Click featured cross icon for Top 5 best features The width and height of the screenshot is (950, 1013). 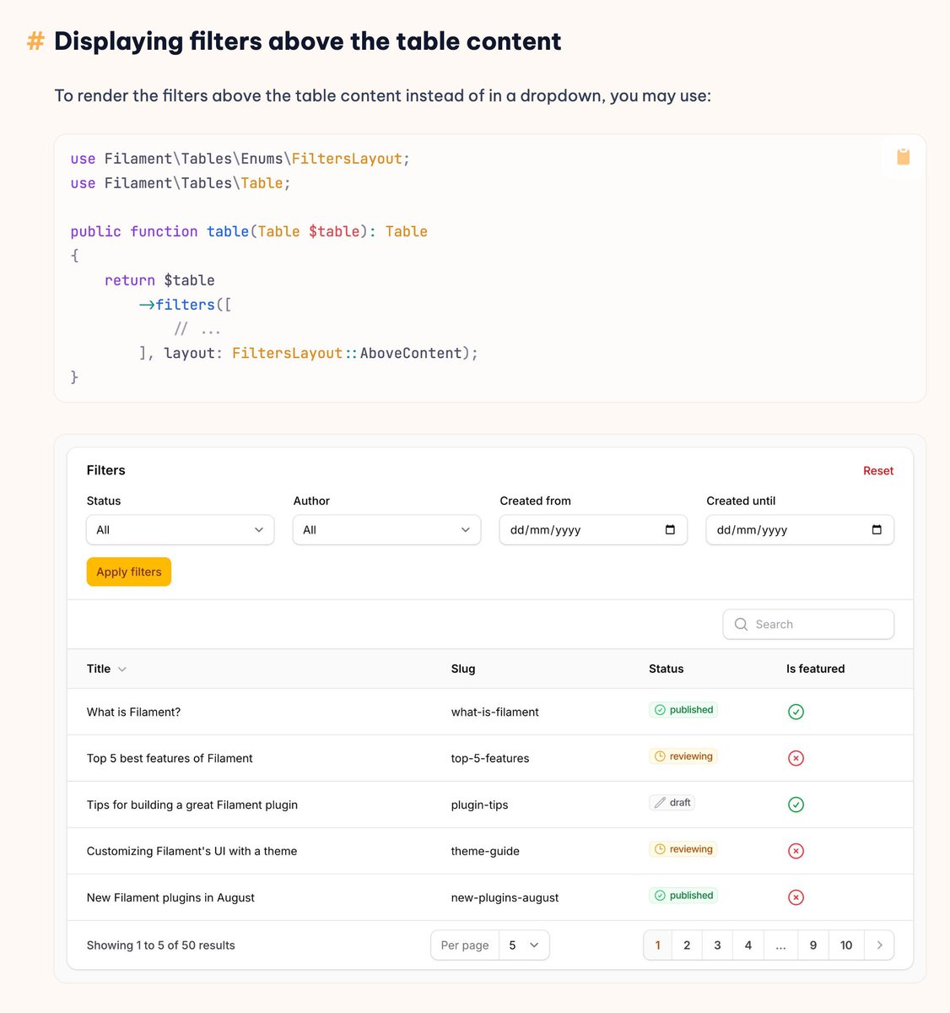[796, 758]
